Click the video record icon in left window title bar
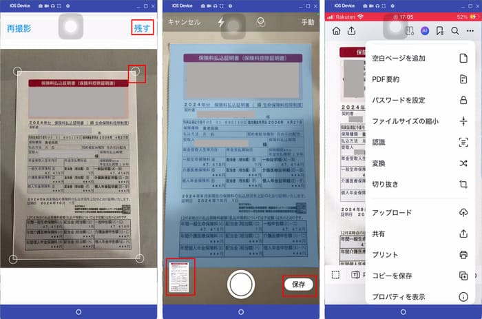The height and width of the screenshot is (319, 482). click(46, 6)
